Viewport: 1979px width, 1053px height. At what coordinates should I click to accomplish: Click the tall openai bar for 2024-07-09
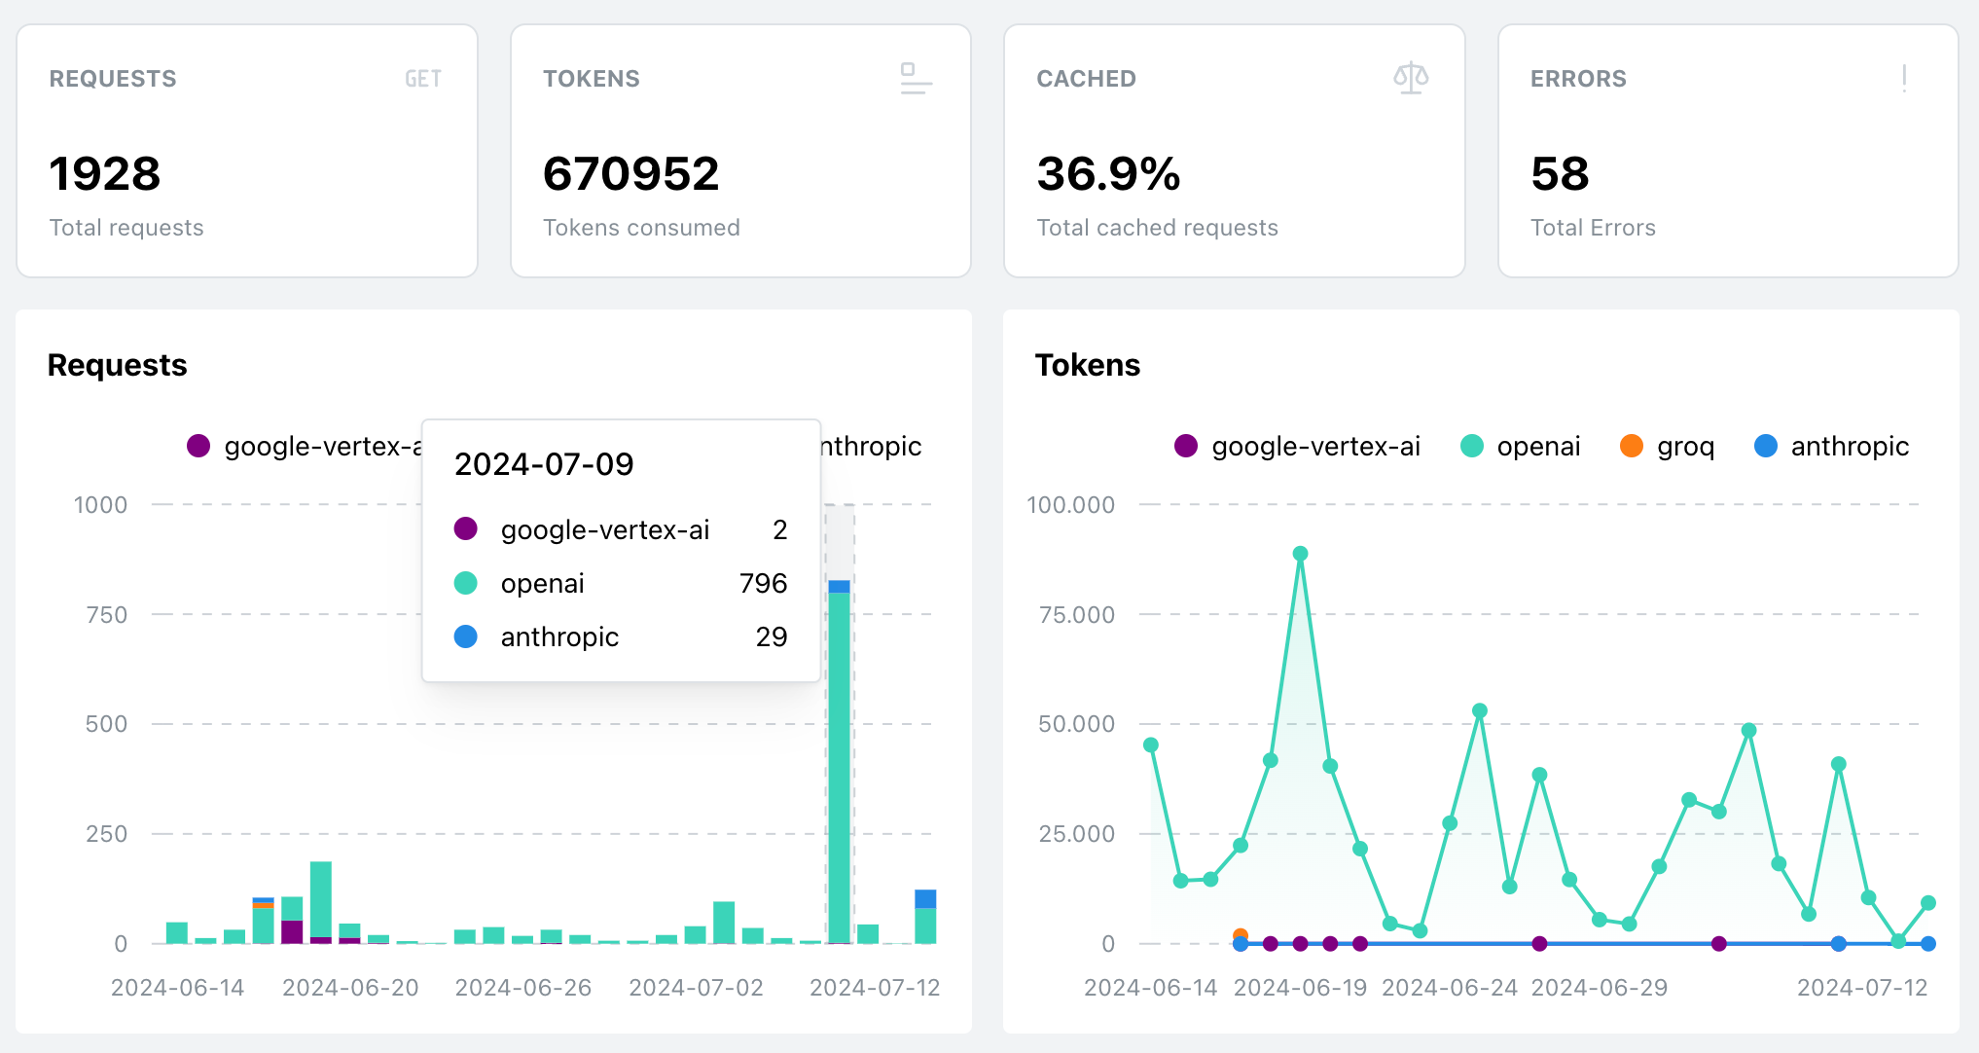point(839,768)
